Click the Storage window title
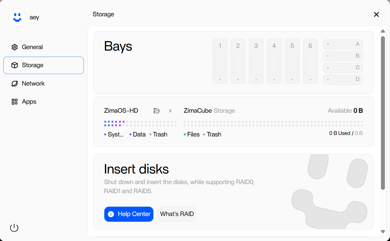This screenshot has width=390, height=241. coord(103,14)
